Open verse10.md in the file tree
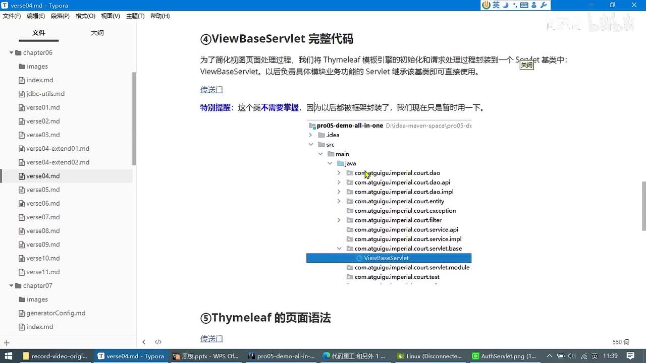 click(43, 258)
